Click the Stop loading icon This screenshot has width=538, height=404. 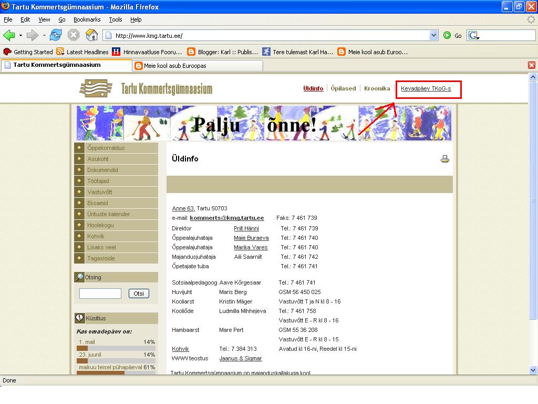(74, 35)
